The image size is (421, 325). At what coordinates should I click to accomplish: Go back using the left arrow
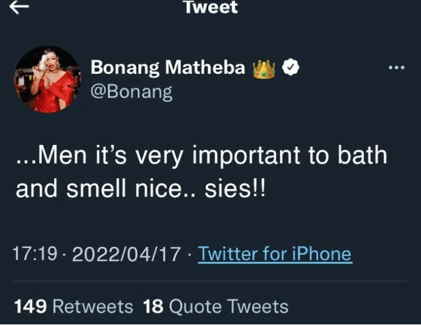18,7
